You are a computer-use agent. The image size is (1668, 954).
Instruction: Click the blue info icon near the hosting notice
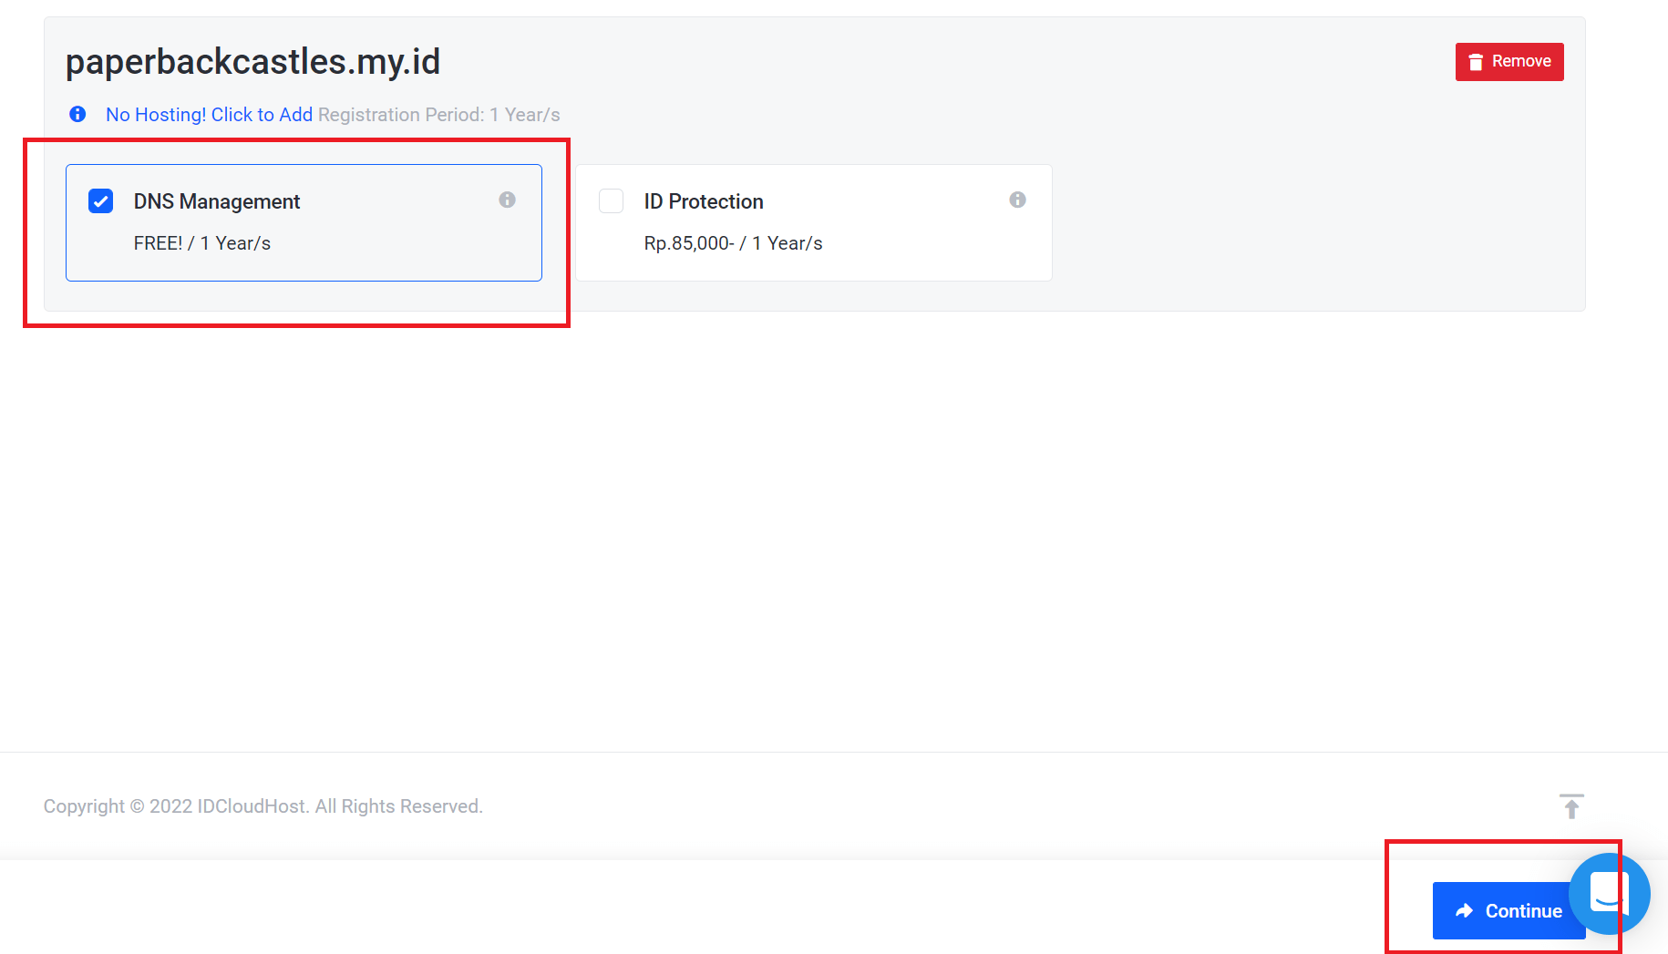[77, 113]
